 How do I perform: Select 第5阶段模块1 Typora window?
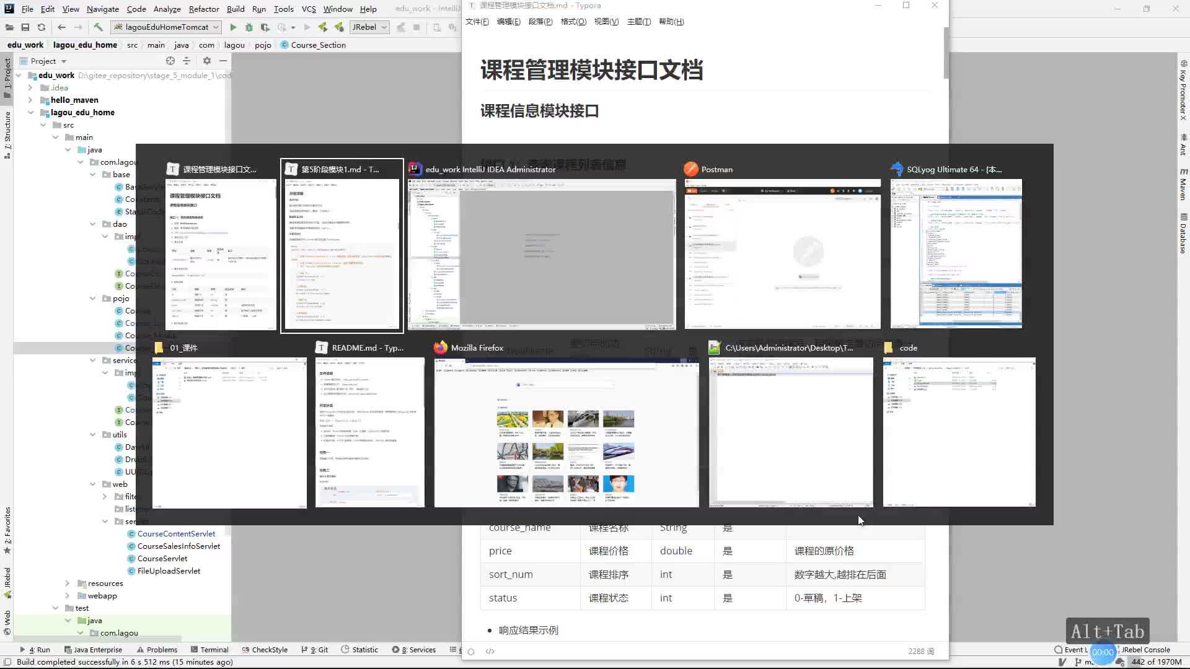342,245
